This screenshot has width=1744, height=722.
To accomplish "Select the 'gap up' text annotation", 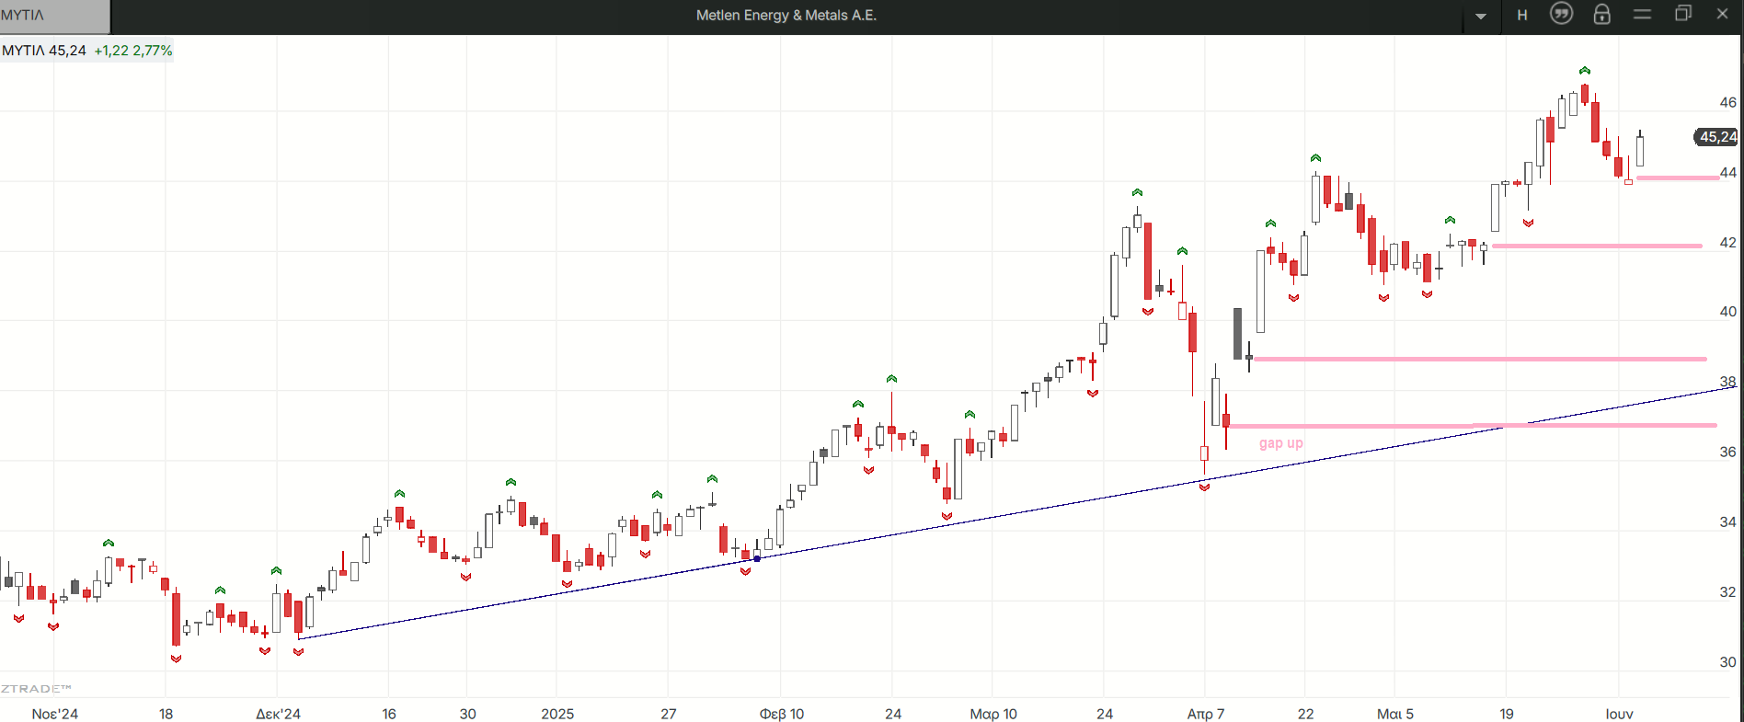I will pyautogui.click(x=1280, y=443).
